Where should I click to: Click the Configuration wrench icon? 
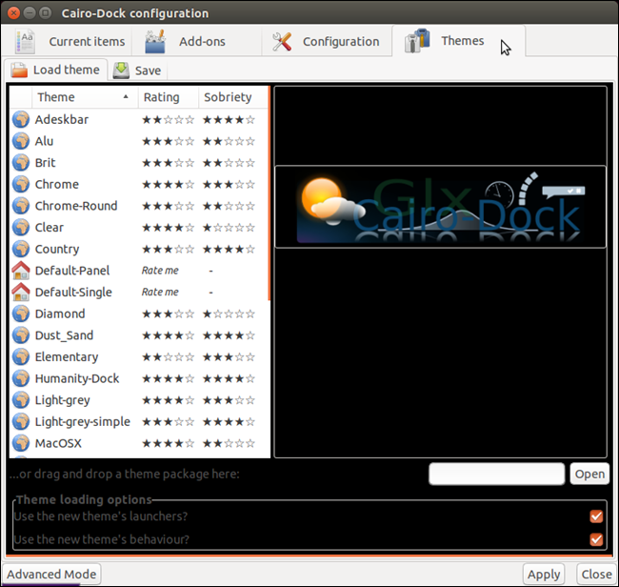click(282, 42)
